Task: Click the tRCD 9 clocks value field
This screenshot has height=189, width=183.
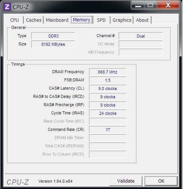Action: pyautogui.click(x=108, y=97)
